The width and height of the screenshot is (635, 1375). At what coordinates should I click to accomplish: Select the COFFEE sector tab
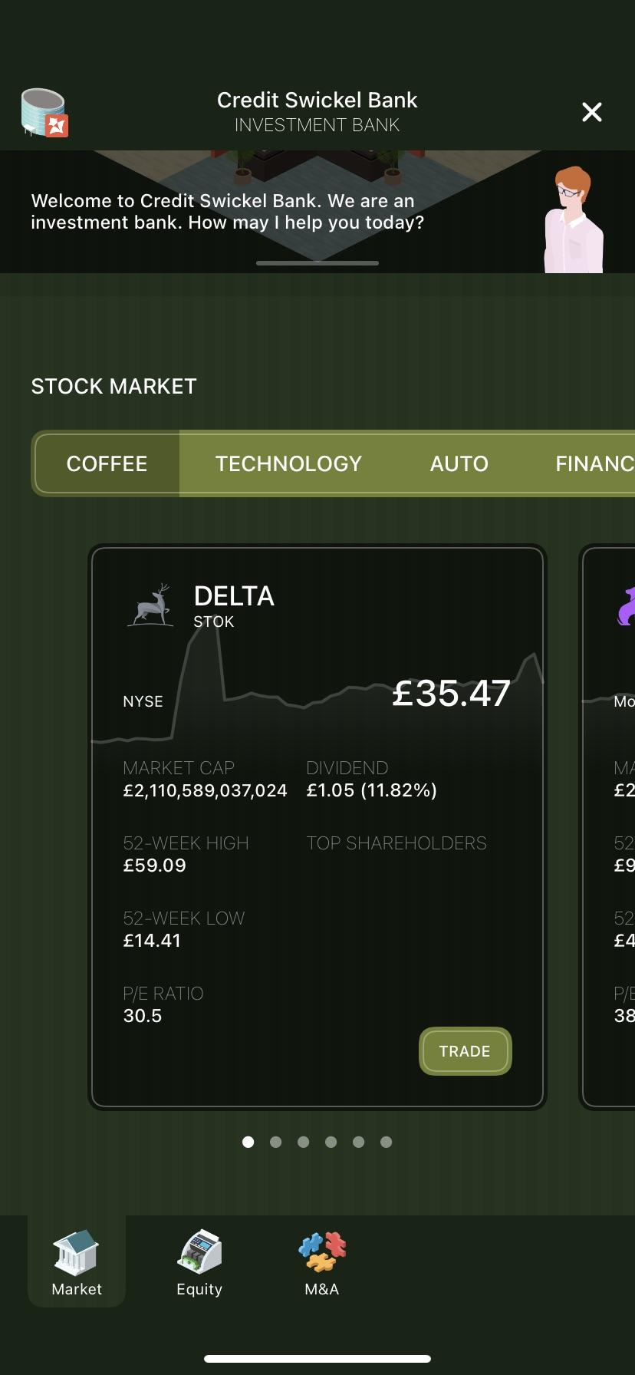click(x=107, y=463)
